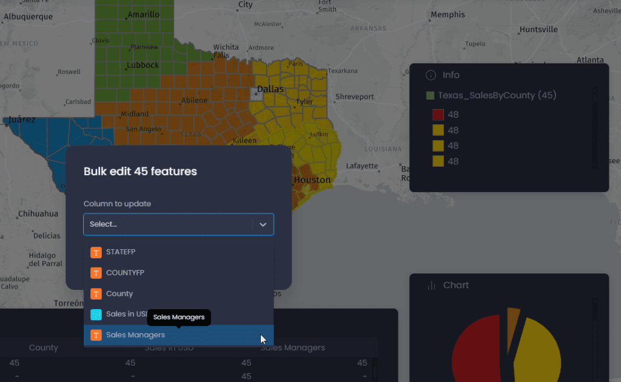Click the Texas_SalesByCounty (45) layer label
Screen dimensions: 621x382
coord(497,95)
